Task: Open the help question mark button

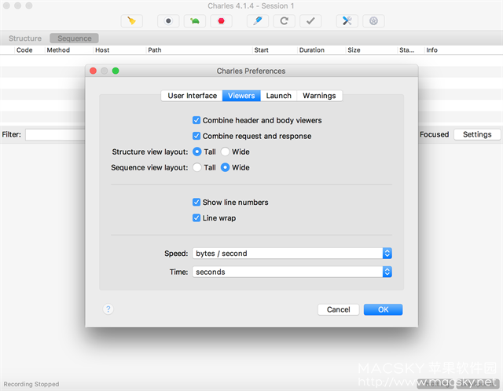Action: (x=108, y=309)
